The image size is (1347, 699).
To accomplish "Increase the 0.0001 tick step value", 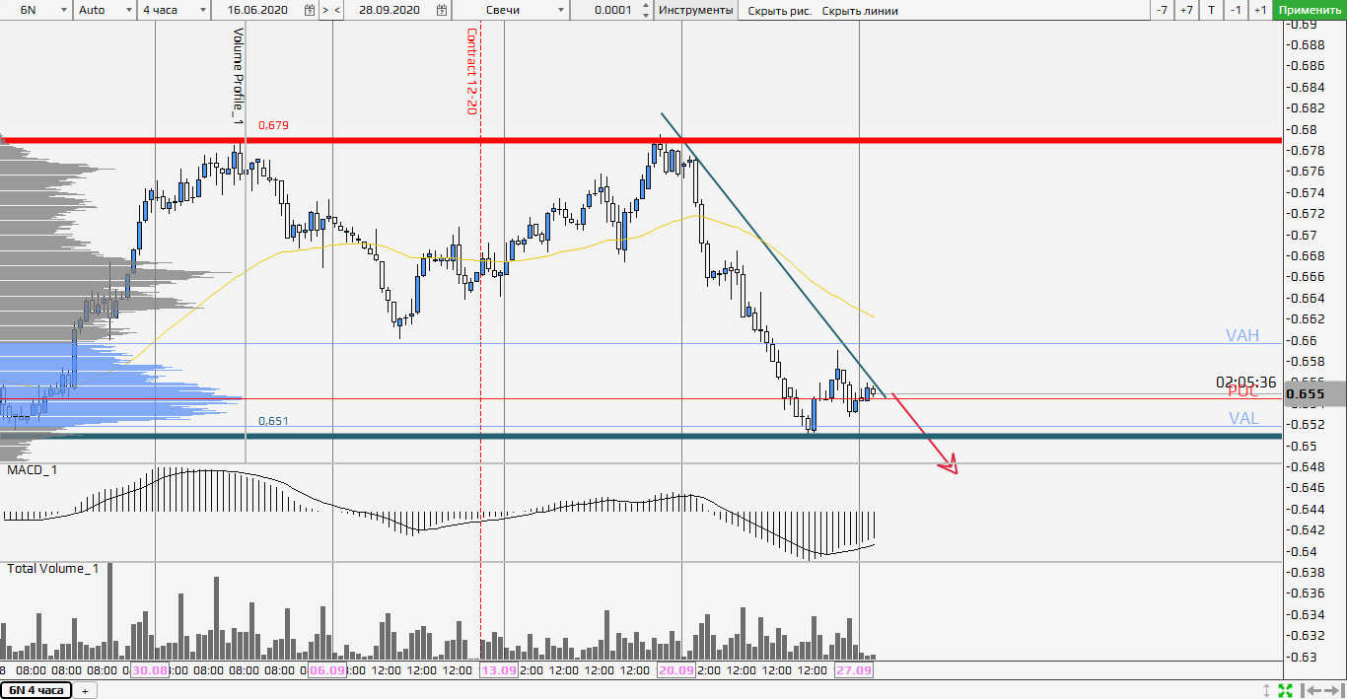I will [645, 6].
